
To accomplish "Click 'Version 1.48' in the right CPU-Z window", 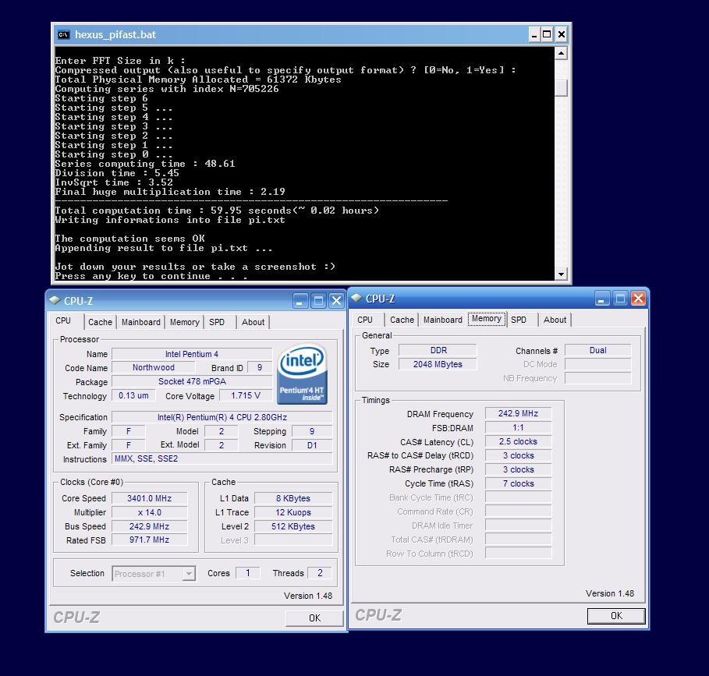I will click(609, 593).
